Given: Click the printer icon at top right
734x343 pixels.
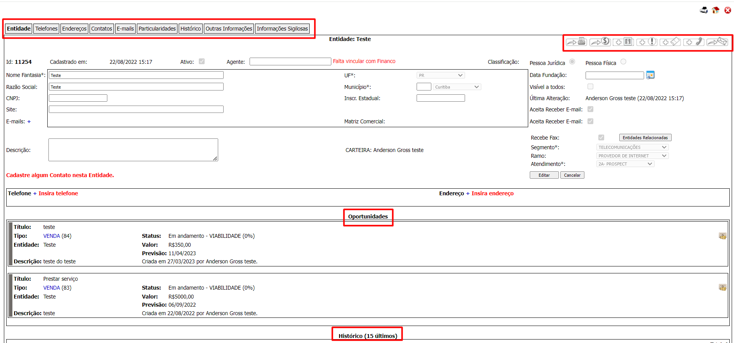Looking at the screenshot, I should (703, 10).
